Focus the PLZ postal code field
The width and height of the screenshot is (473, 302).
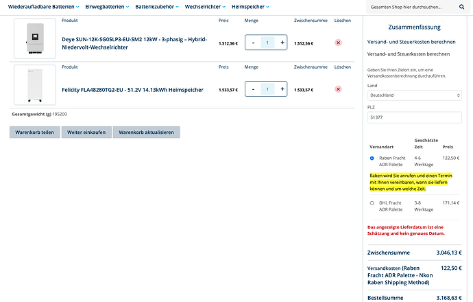415,117
